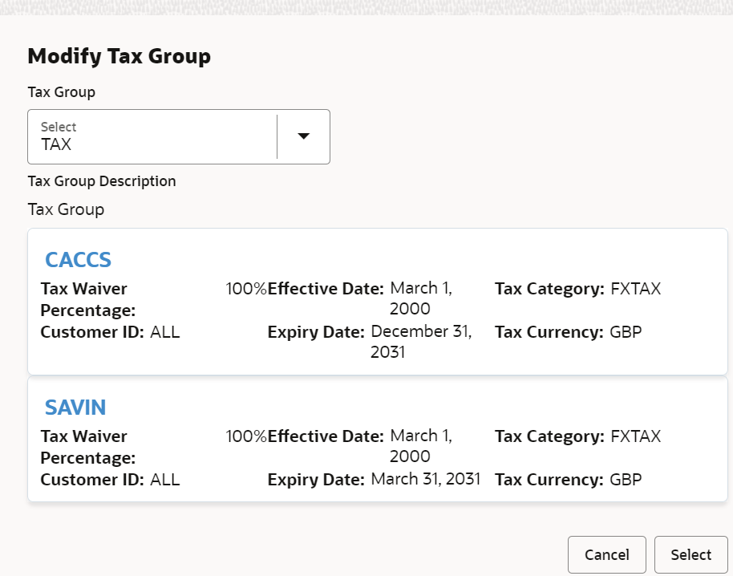The image size is (733, 576).
Task: Click the CACCS Expiry Date December 31, 2031
Action: [x=421, y=341]
